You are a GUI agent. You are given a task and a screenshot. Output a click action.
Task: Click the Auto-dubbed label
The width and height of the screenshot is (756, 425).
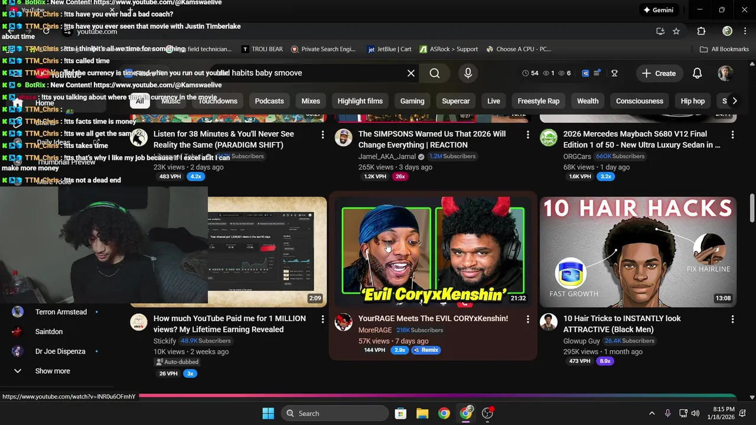pos(176,362)
